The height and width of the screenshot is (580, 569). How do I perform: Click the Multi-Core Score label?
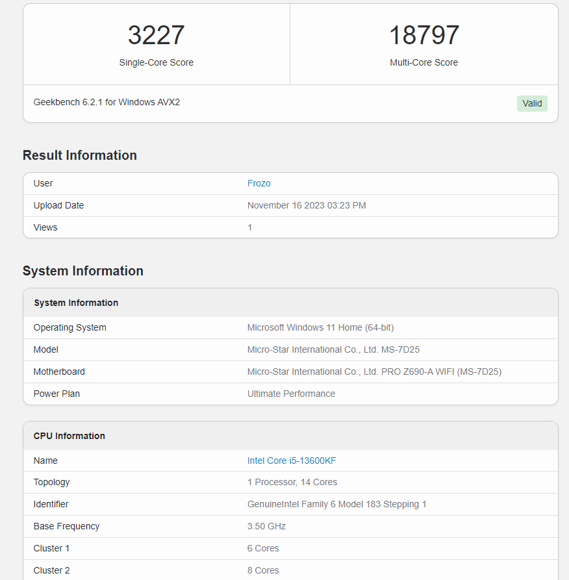[x=424, y=62]
